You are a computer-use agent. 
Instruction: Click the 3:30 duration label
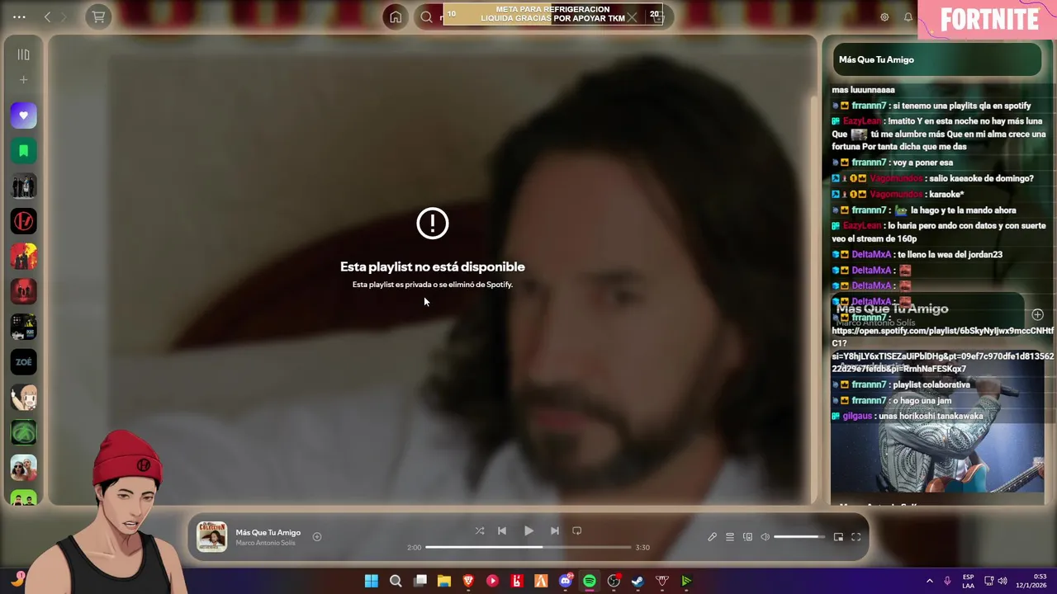(x=642, y=547)
